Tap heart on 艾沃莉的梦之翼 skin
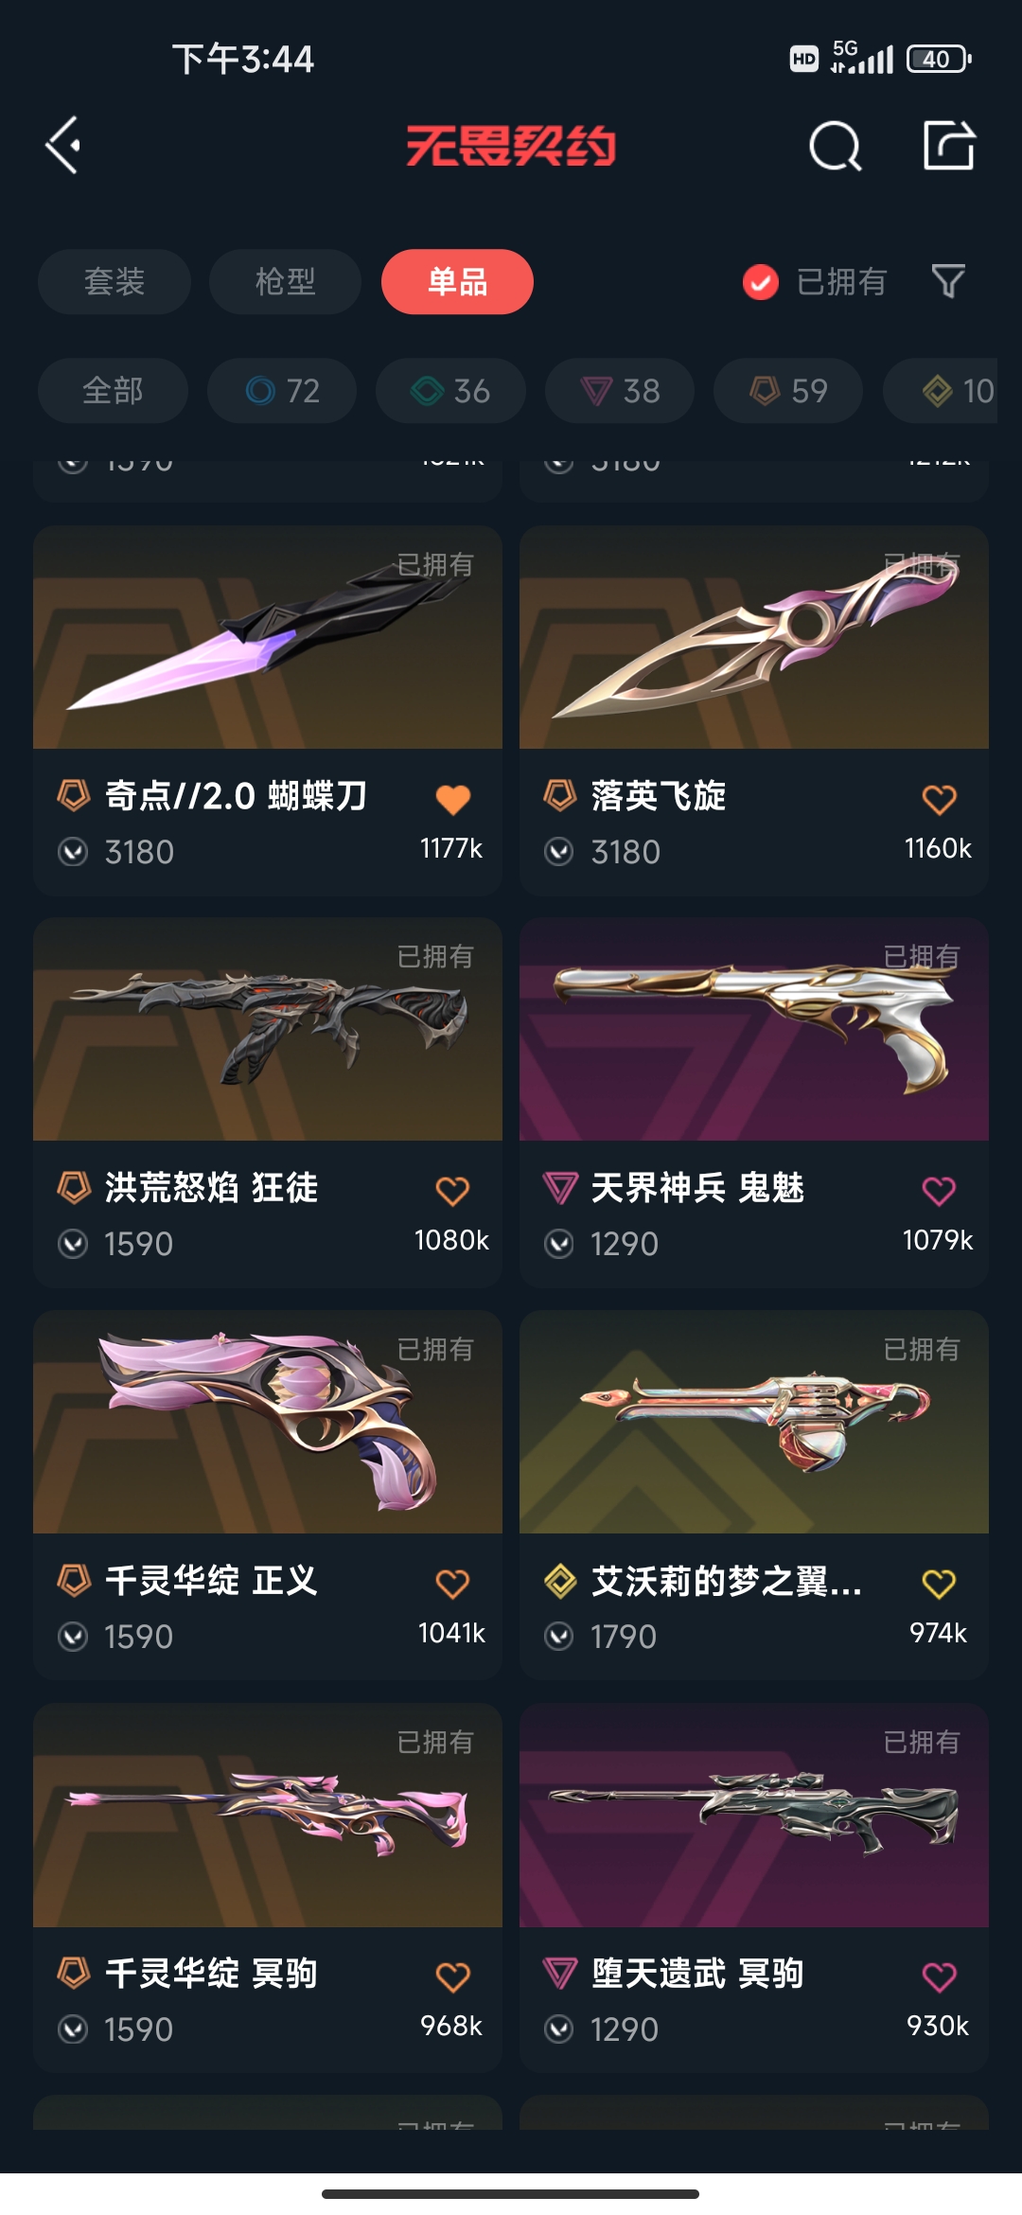This screenshot has width=1022, height=2215. pyautogui.click(x=939, y=1584)
